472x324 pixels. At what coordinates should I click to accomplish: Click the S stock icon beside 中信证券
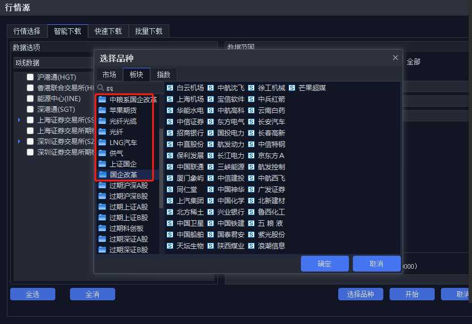click(170, 122)
